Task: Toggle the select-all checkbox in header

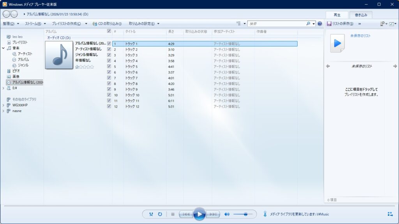Action: pos(109,31)
